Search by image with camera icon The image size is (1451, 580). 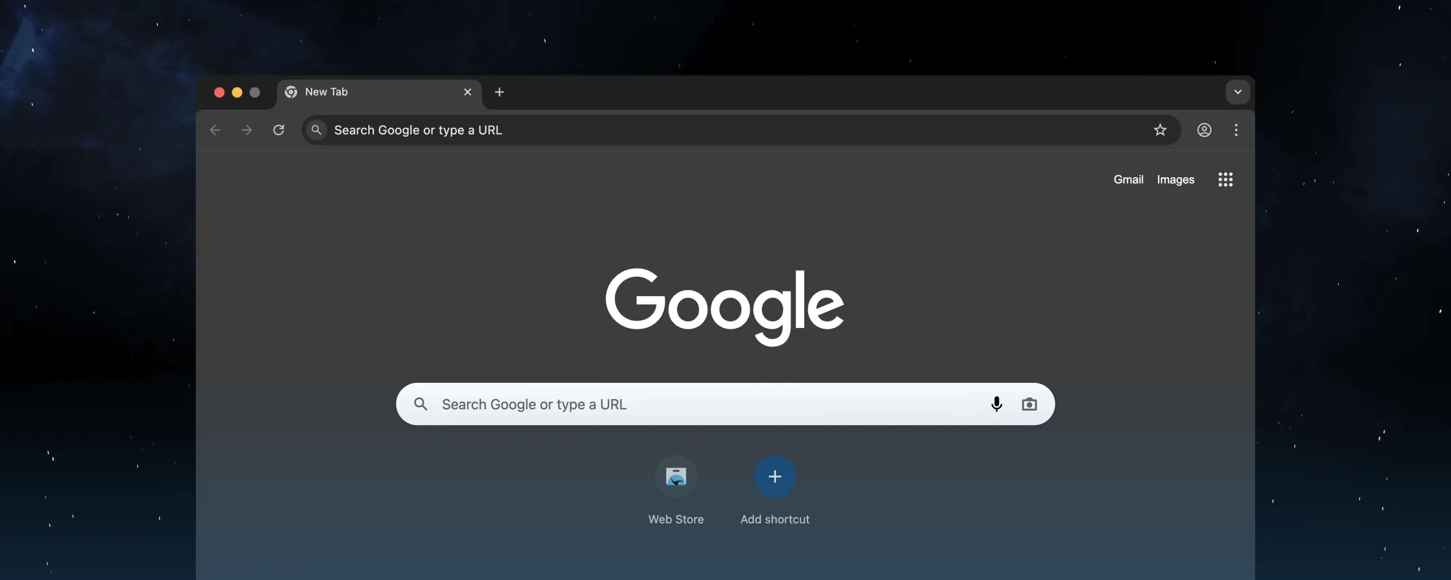tap(1028, 404)
